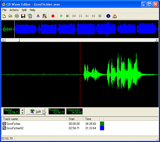Increase marker time with up arrow
Image resolution: width=160 pixels, height=142 pixels.
tap(22, 110)
